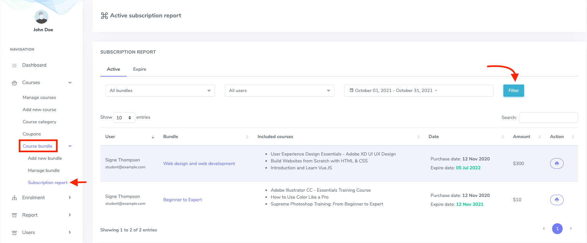This screenshot has width=587, height=243.
Task: Select the Active tab
Action: click(x=113, y=69)
